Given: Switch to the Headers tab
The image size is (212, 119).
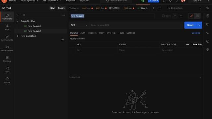Looking at the screenshot, I should point(92,33).
